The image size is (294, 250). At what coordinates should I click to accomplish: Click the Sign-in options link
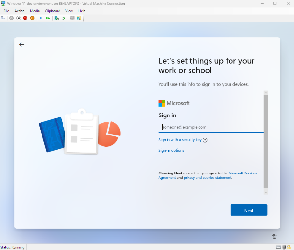[x=171, y=150]
